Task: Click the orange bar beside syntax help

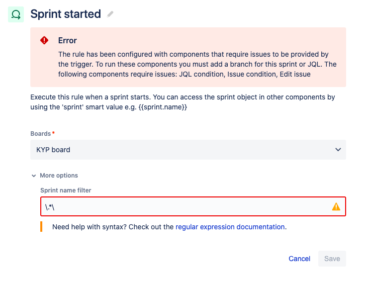Action: 41,226
